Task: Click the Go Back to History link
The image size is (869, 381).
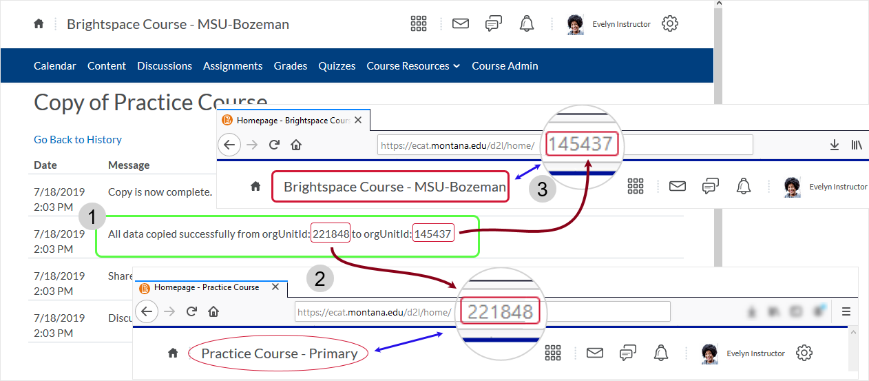Action: point(78,140)
